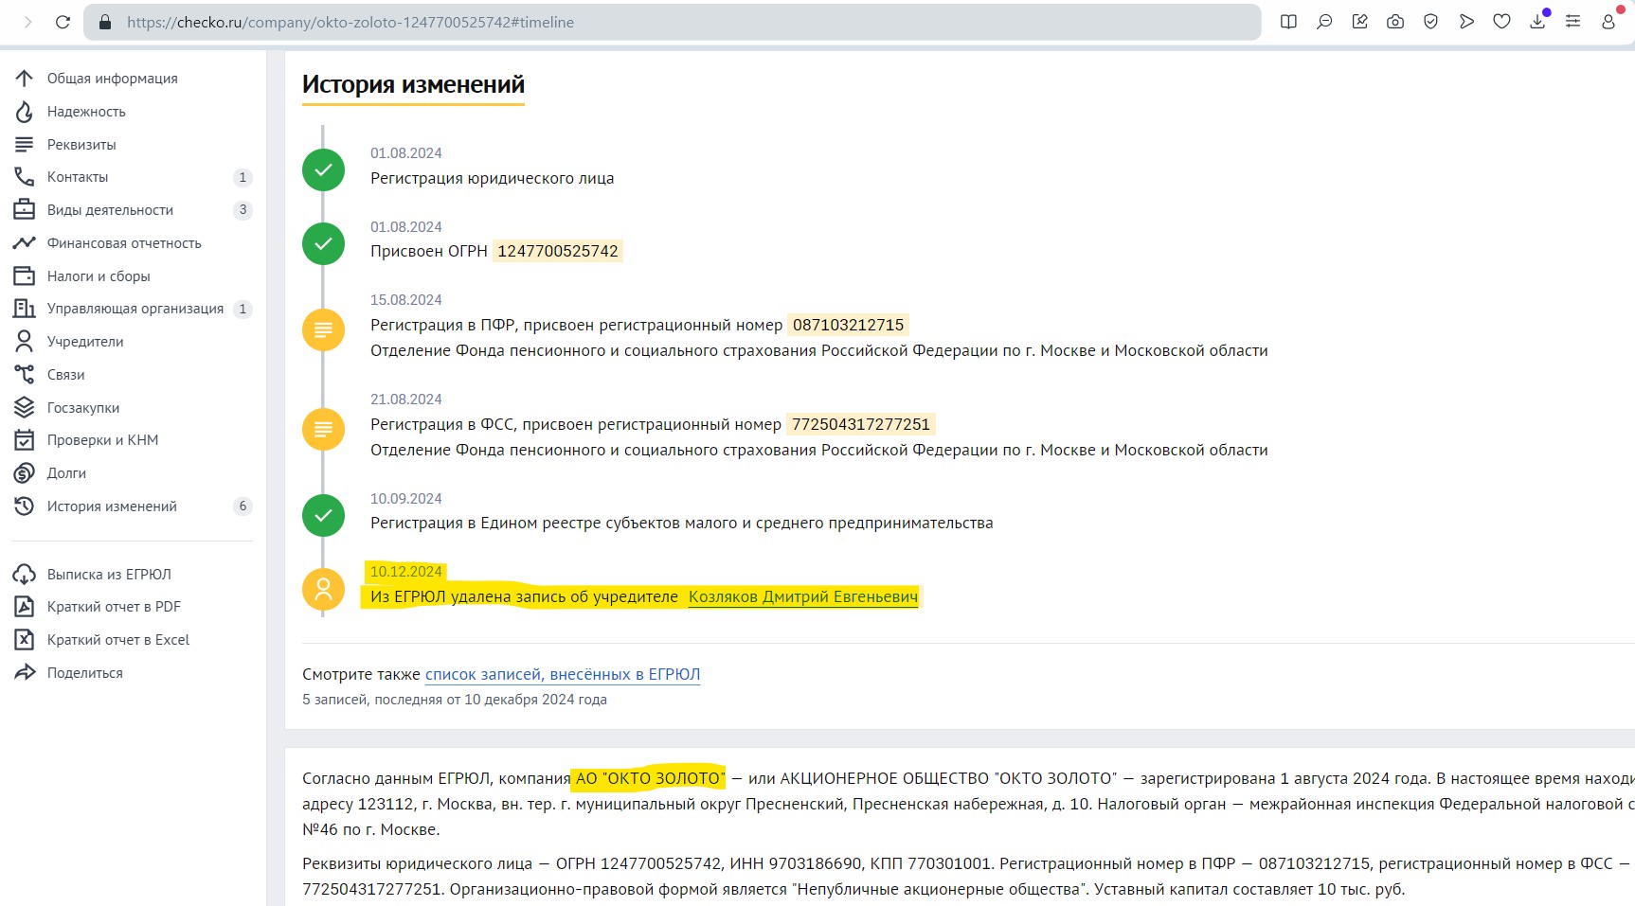The height and width of the screenshot is (906, 1635).
Task: Click the highlighted АО "ОКТО ЗОЛОТО" text
Action: point(650,778)
